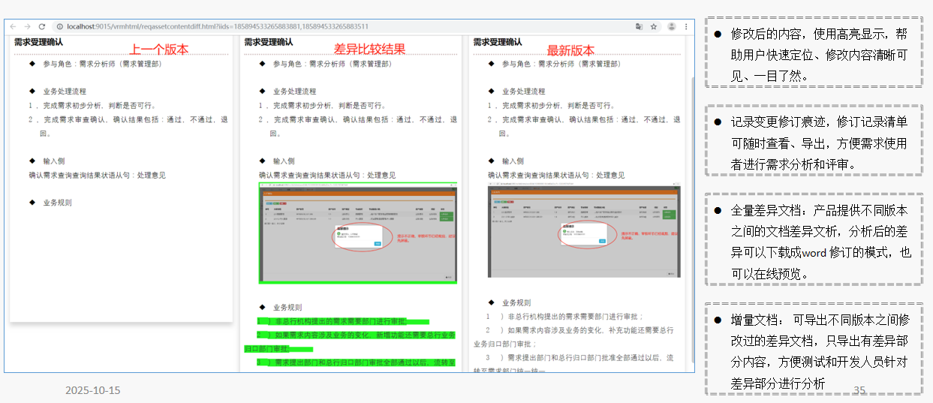Open the browser profile avatar icon
The width and height of the screenshot is (933, 403).
671,26
